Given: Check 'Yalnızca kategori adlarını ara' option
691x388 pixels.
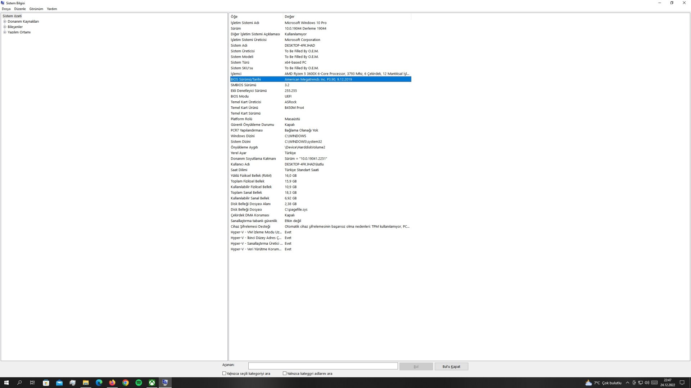Looking at the screenshot, I should coord(285,373).
